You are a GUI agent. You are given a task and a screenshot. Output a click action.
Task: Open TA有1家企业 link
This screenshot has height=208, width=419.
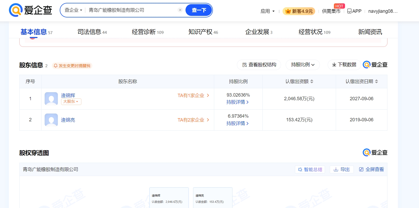tap(193, 96)
